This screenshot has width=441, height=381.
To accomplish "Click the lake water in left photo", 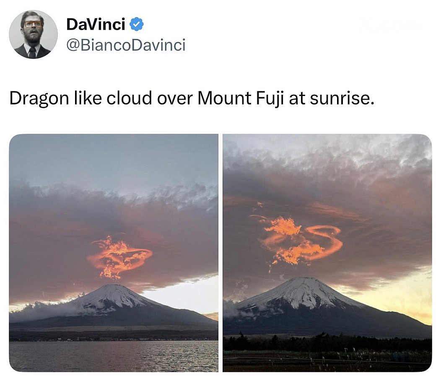I will tap(114, 356).
